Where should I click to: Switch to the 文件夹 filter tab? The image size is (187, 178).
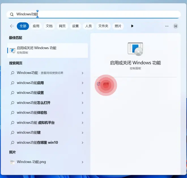coord(103,26)
